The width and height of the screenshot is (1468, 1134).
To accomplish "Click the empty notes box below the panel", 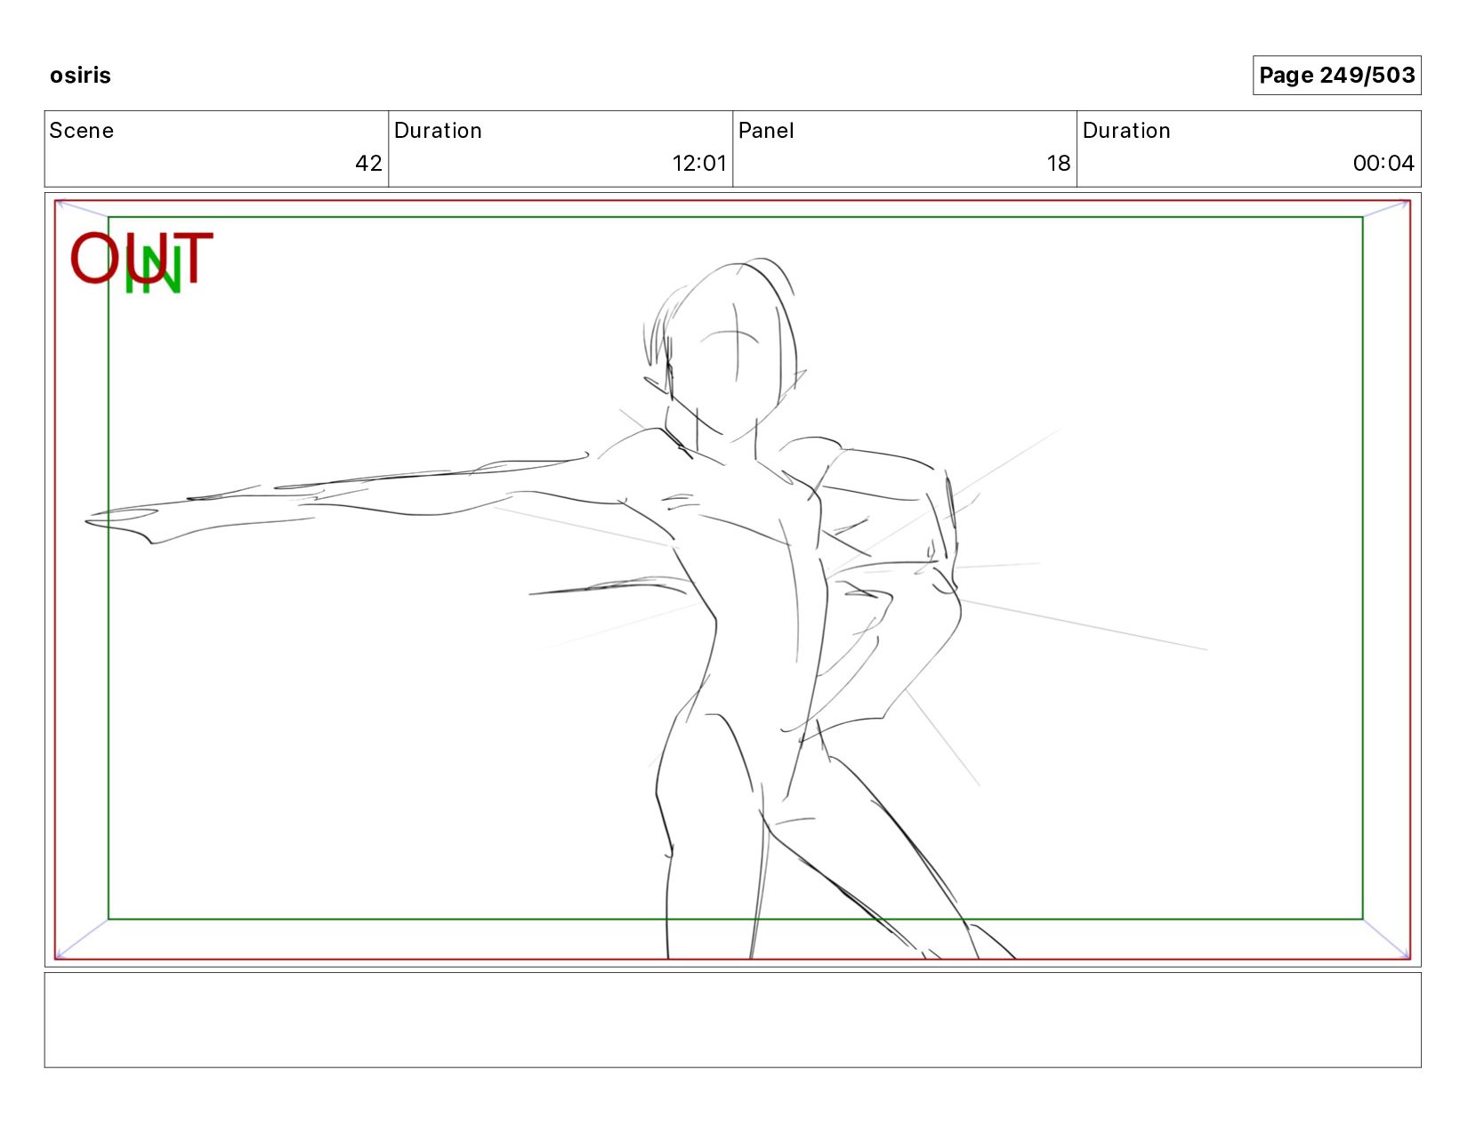I will click(732, 1020).
